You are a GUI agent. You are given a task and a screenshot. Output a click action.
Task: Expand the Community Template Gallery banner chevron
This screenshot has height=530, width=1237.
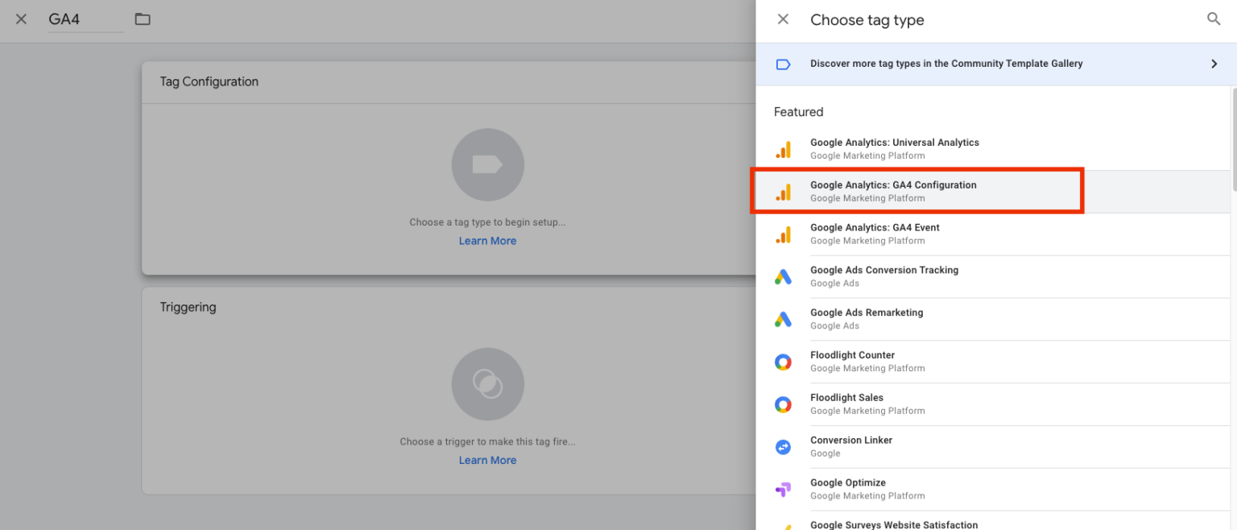point(1214,64)
